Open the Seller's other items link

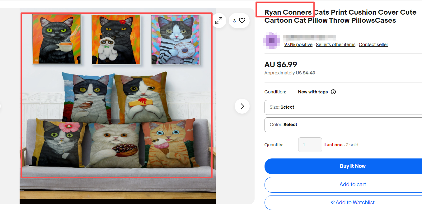point(335,45)
